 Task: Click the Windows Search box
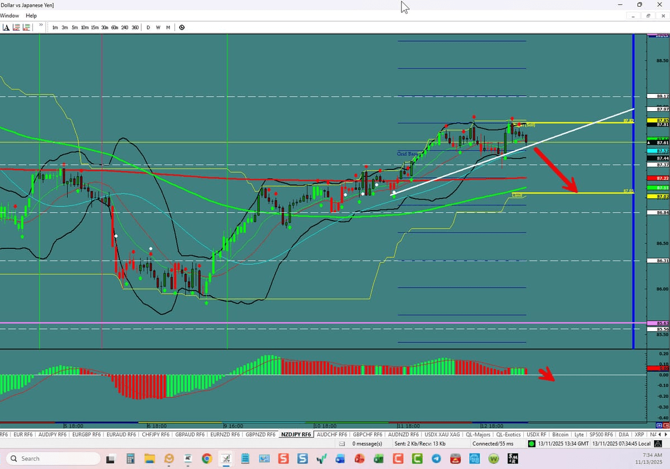(52, 458)
